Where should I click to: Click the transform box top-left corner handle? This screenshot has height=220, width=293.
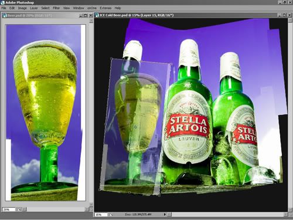point(111,58)
